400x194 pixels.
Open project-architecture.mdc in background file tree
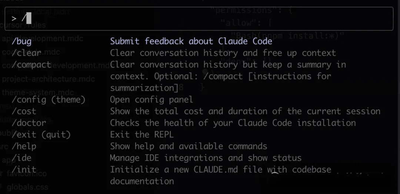pyautogui.click(x=49, y=79)
